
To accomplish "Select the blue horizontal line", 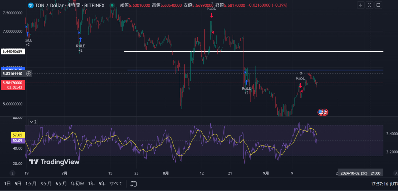I will (255, 70).
